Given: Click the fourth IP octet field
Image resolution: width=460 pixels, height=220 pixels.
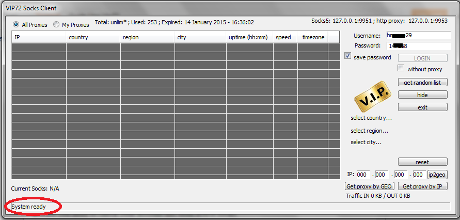Looking at the screenshot, I should click(419, 175).
